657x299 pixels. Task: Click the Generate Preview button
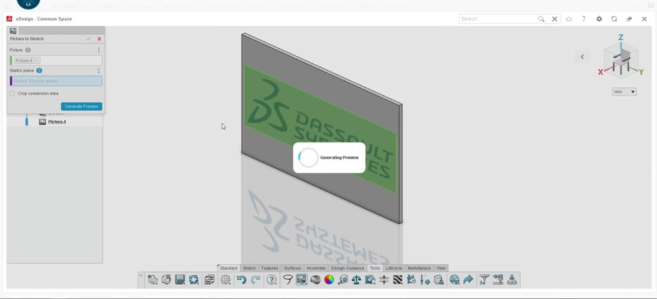[81, 106]
